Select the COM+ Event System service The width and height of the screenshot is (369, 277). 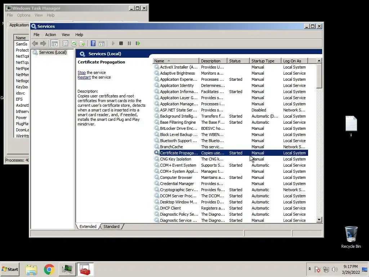(231, 165)
